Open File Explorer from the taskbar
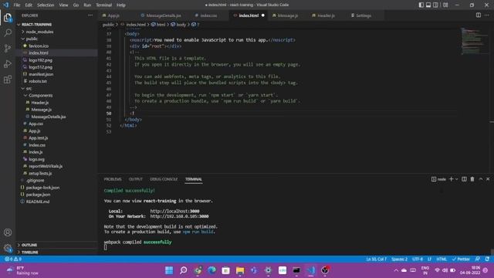Viewport: 494px width, 278px height. [x=240, y=270]
